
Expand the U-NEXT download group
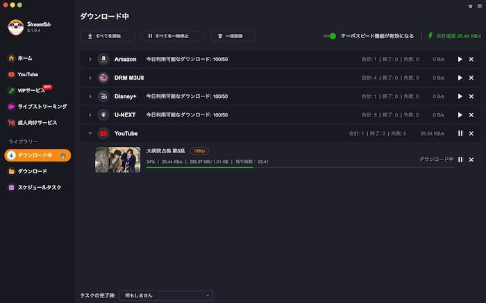[x=90, y=115]
